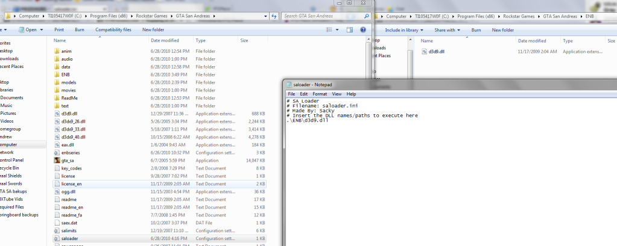Select the eax.dll file
Viewport: 617px width, 246px height.
tap(68, 145)
